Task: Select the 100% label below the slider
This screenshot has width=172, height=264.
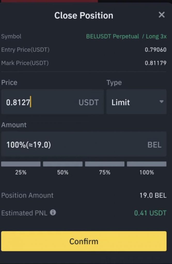Action: [146, 172]
